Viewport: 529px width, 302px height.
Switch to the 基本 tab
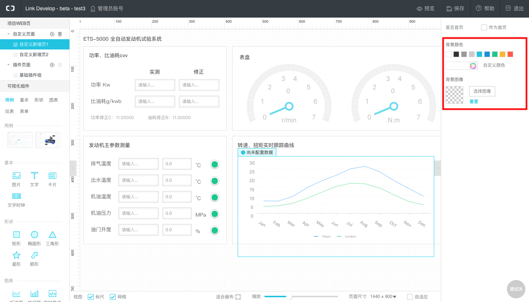pos(24,100)
